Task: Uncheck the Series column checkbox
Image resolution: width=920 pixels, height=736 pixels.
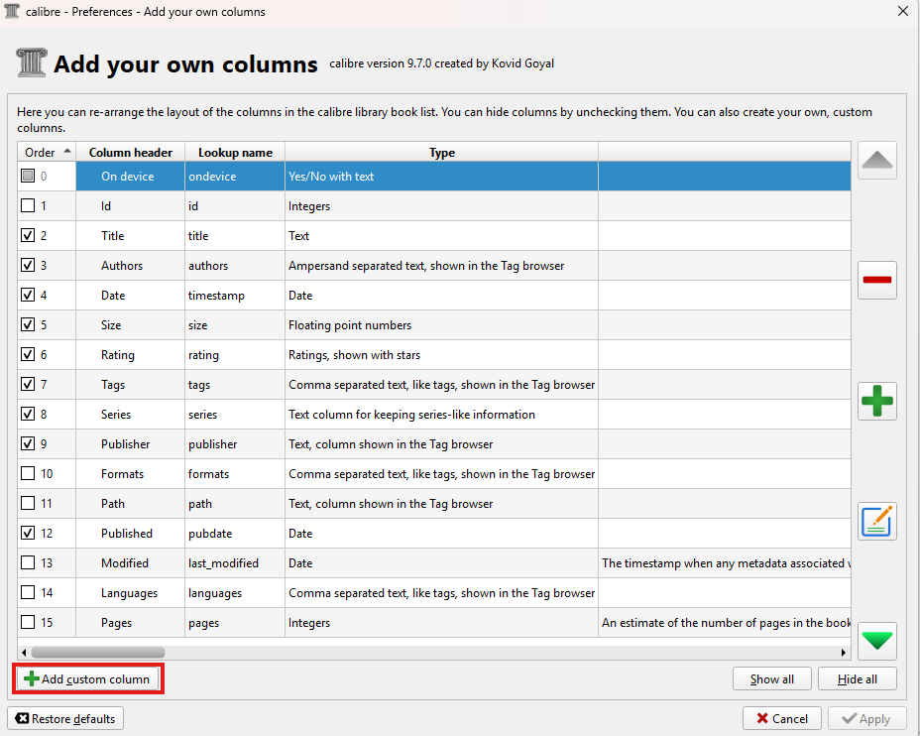Action: [x=28, y=414]
